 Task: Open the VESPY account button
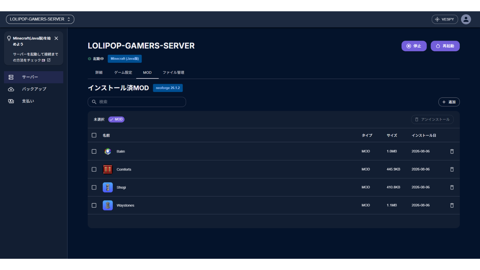(445, 19)
